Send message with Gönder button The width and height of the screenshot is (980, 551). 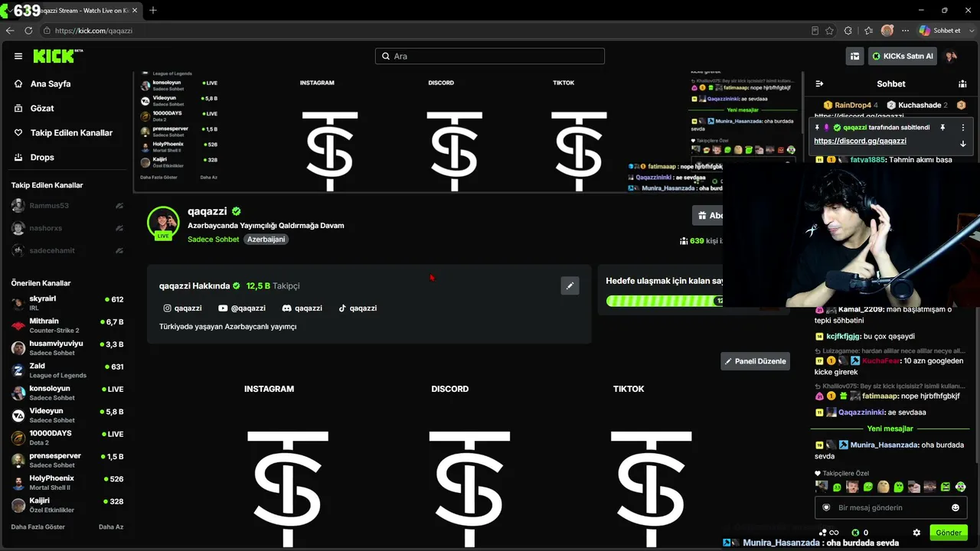point(948,533)
